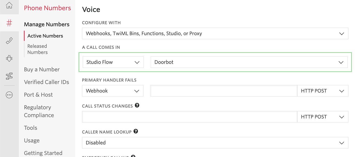Choose a different flow than Doorbot
357x157 pixels.
(x=249, y=62)
